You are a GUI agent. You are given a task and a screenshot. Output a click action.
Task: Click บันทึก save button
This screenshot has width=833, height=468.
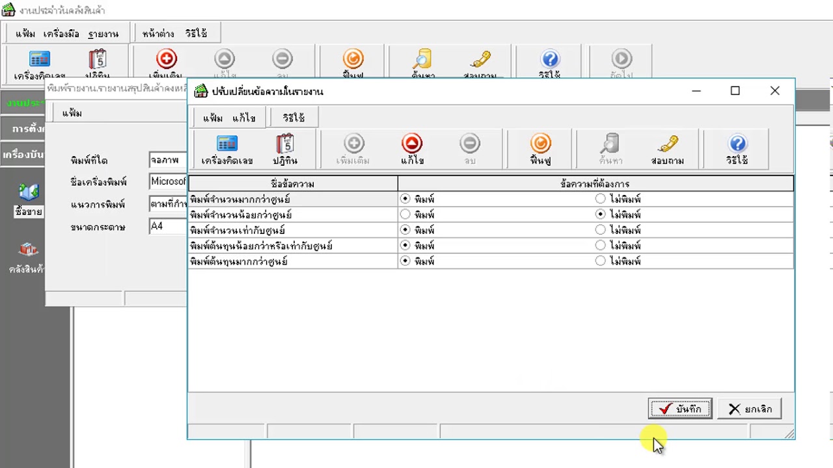[680, 409]
